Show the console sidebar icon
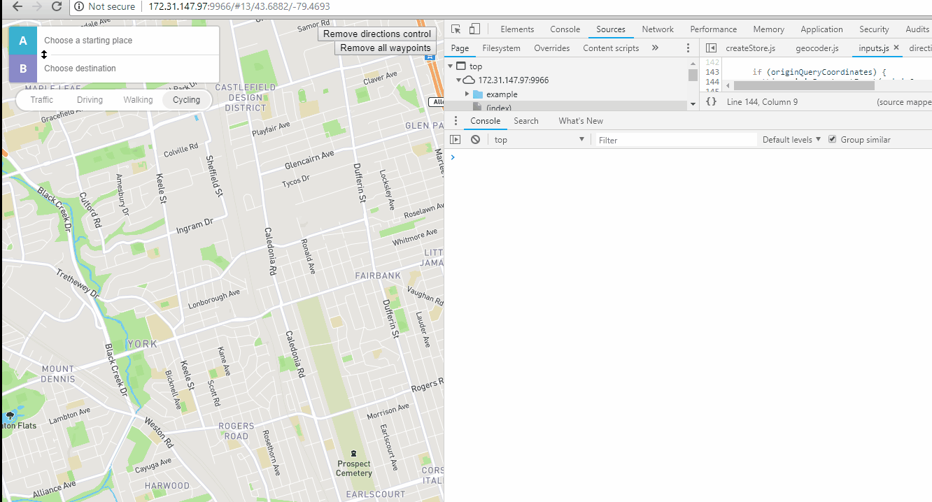Screen dimensions: 932x502 pos(456,140)
